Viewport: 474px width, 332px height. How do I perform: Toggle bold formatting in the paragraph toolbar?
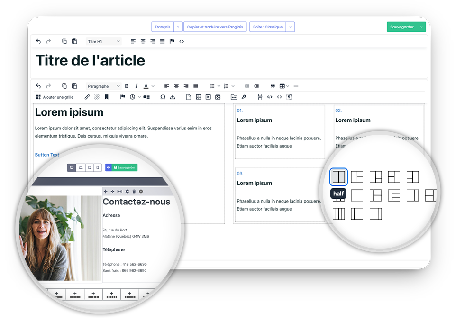(x=127, y=86)
